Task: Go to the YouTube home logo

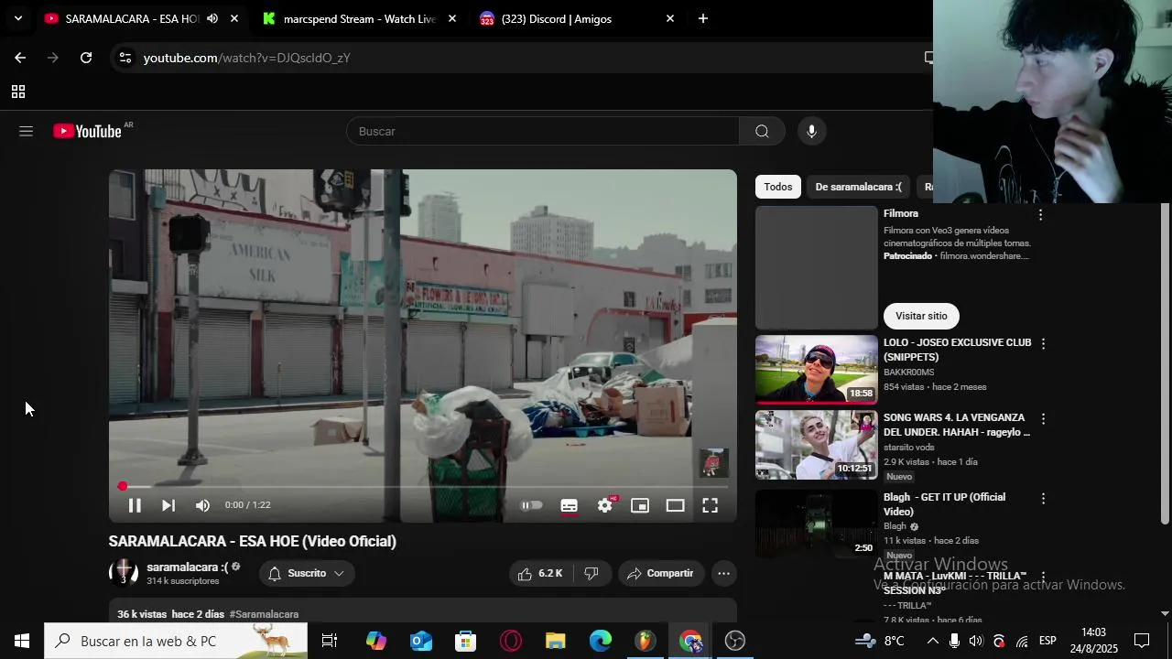Action: pos(88,132)
